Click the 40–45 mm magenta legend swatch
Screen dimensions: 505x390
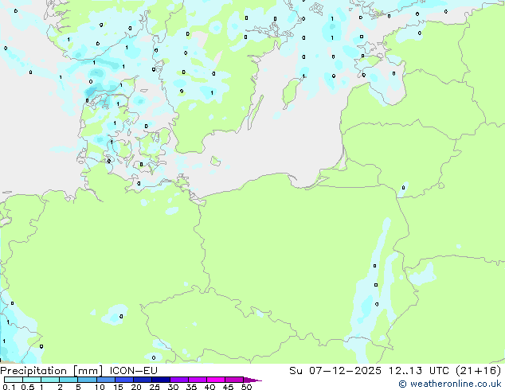[216, 380]
